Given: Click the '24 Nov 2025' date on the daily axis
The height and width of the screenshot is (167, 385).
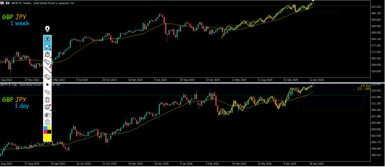Looking at the screenshot, I should tap(136, 164).
